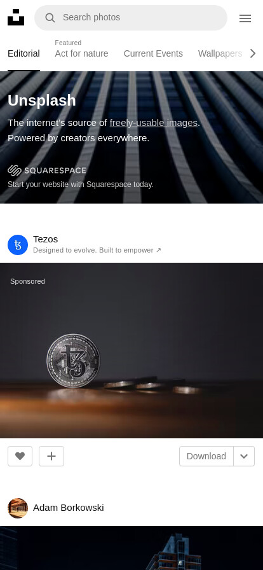Open Adam Borkowski's profile avatar

tap(18, 508)
